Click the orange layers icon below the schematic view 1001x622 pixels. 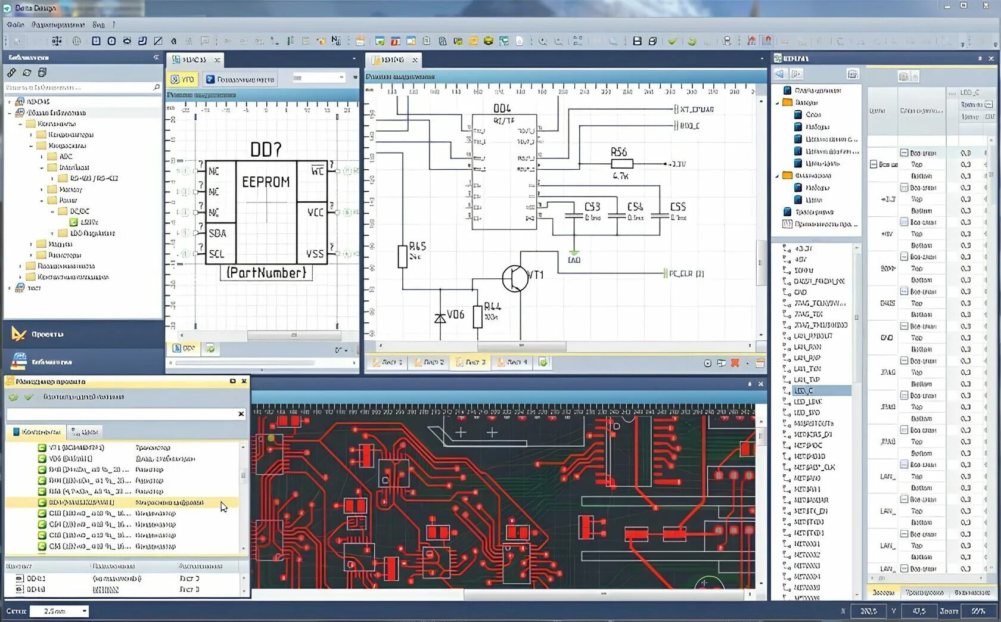click(735, 363)
